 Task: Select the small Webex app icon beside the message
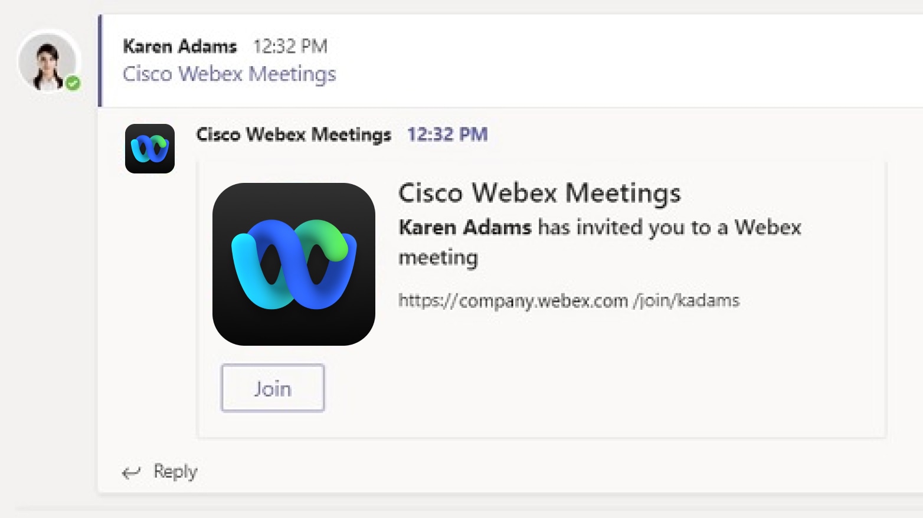tap(150, 148)
